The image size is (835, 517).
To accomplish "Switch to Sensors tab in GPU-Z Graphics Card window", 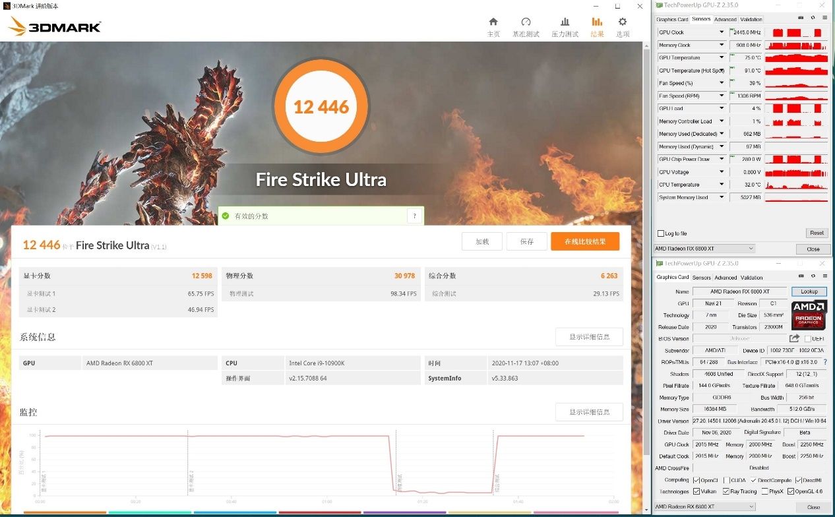I will pyautogui.click(x=701, y=278).
